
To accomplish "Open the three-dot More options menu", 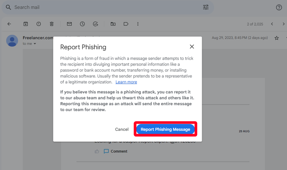I will [x=138, y=24].
